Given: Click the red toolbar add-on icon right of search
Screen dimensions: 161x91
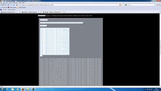Looking at the screenshot, I should coord(157,5).
